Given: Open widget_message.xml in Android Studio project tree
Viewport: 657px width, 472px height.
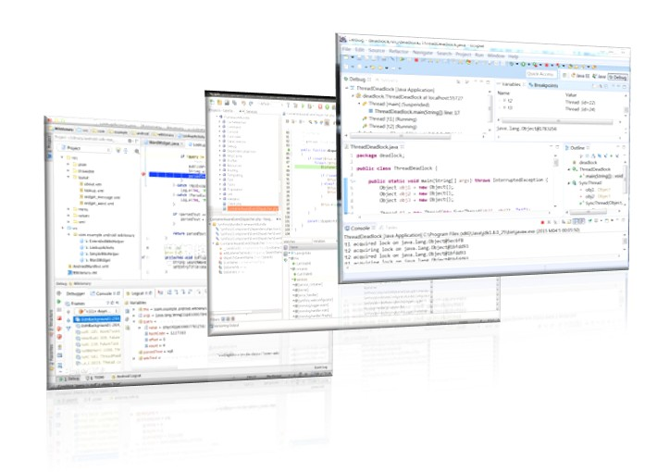Looking at the screenshot, I should 99,196.
